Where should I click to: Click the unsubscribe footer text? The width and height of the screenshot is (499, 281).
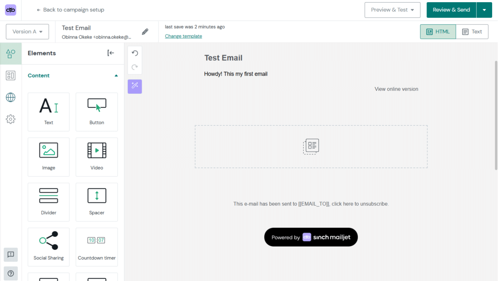point(311,204)
